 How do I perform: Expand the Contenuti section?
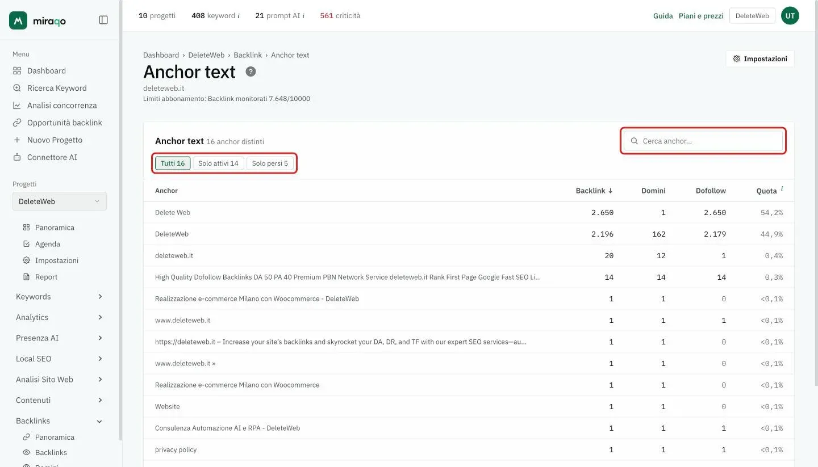(60, 400)
